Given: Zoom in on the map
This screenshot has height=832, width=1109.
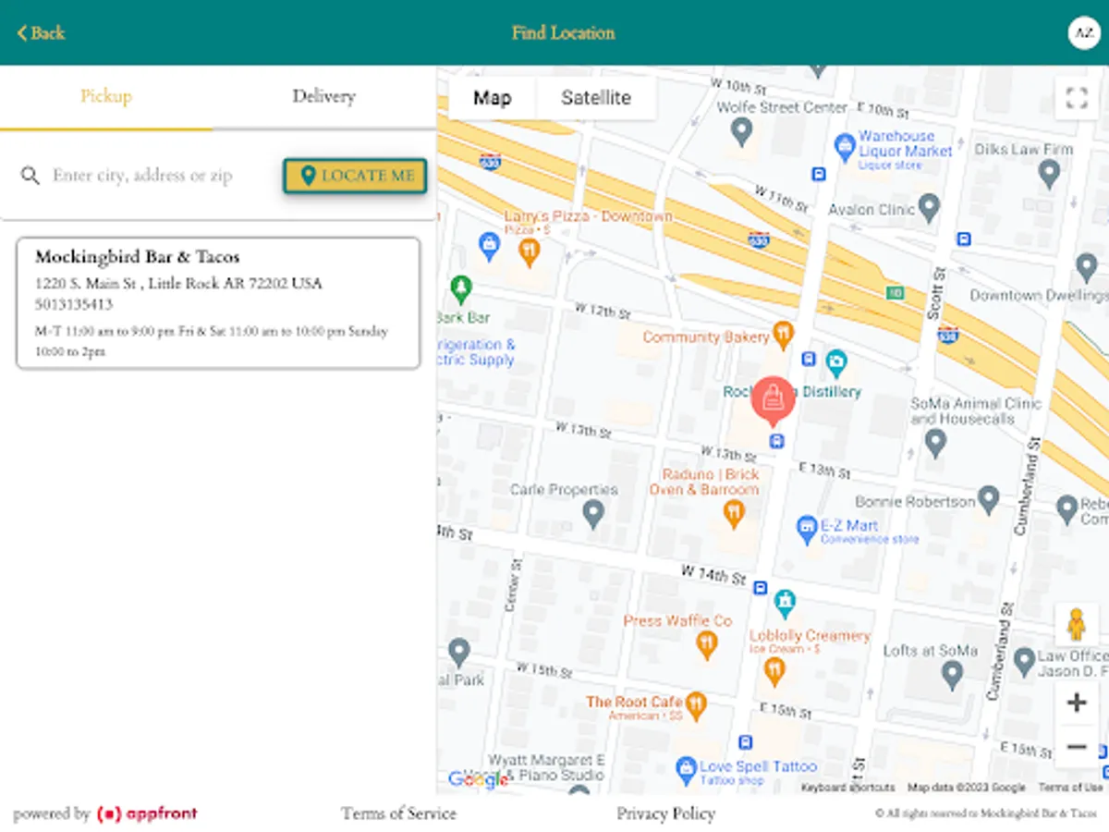Looking at the screenshot, I should tap(1077, 703).
